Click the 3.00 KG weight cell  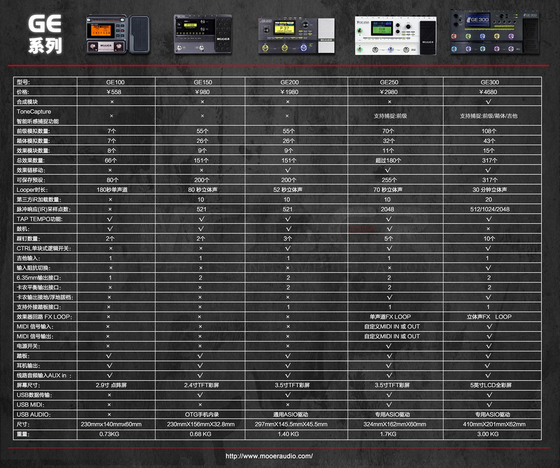click(x=487, y=434)
